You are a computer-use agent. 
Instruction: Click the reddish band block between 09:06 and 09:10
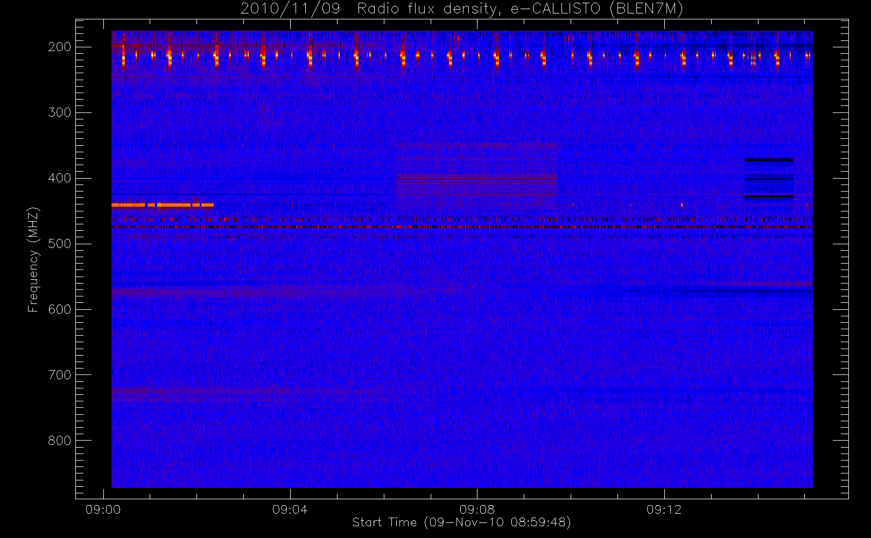[x=477, y=184]
